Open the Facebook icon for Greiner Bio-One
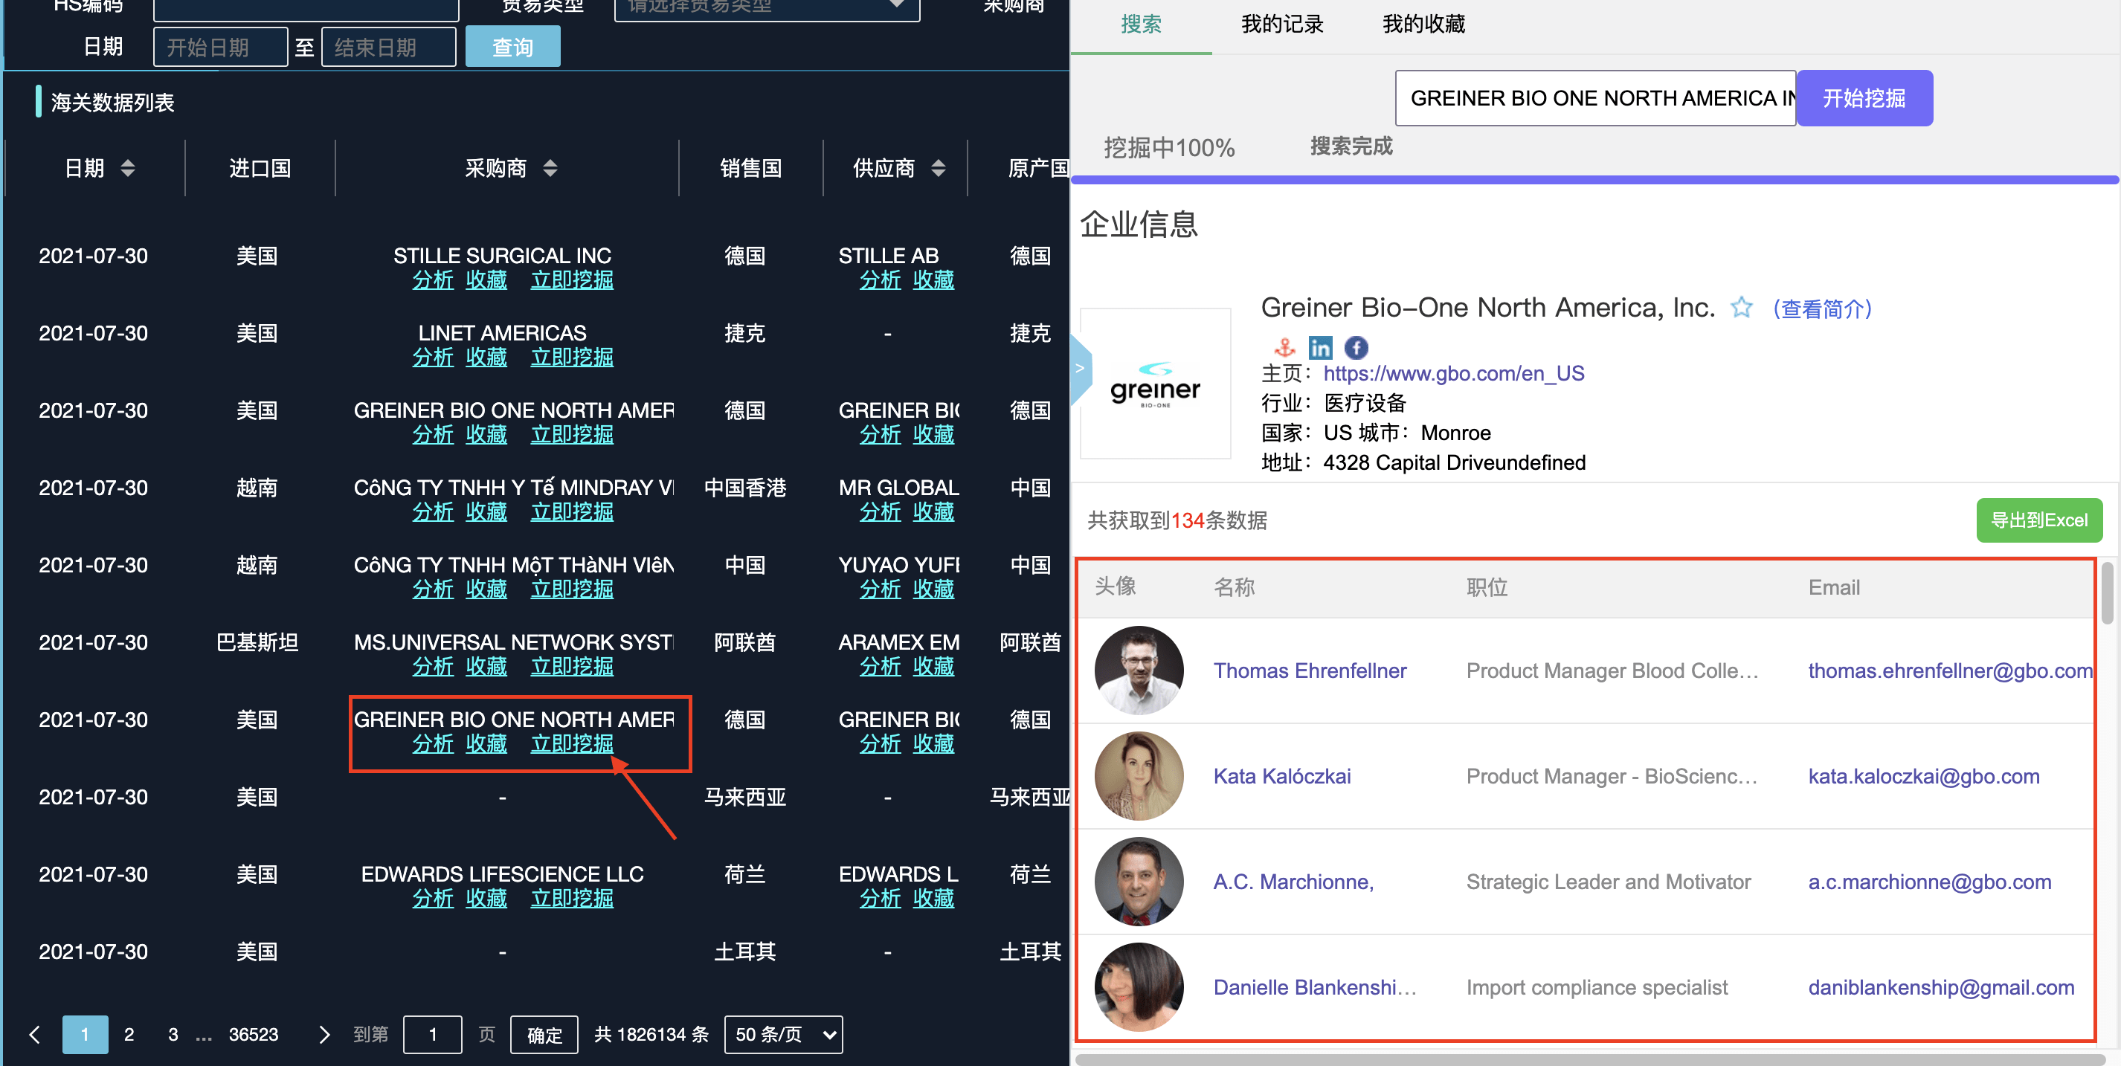The width and height of the screenshot is (2121, 1066). (x=1356, y=348)
